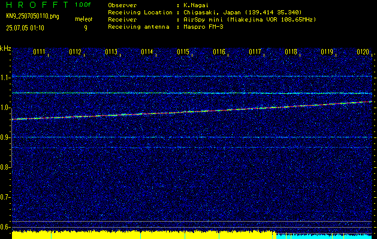
Task: Click the meteor count value 9
Action: (x=85, y=28)
